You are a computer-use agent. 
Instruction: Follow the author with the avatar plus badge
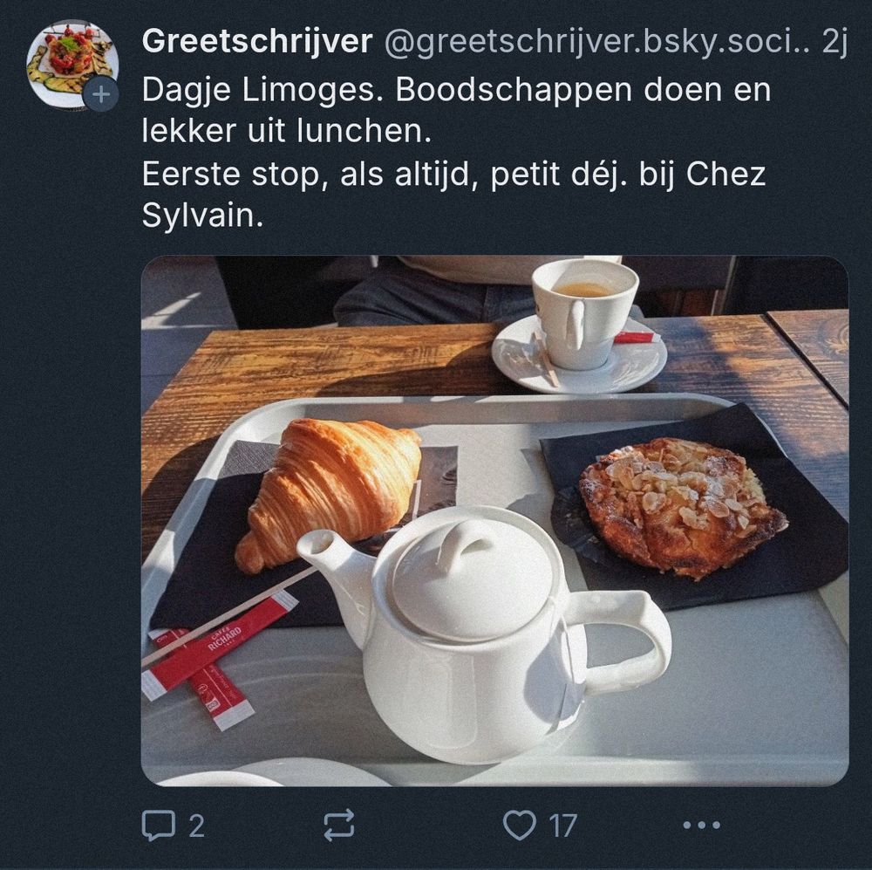100,94
